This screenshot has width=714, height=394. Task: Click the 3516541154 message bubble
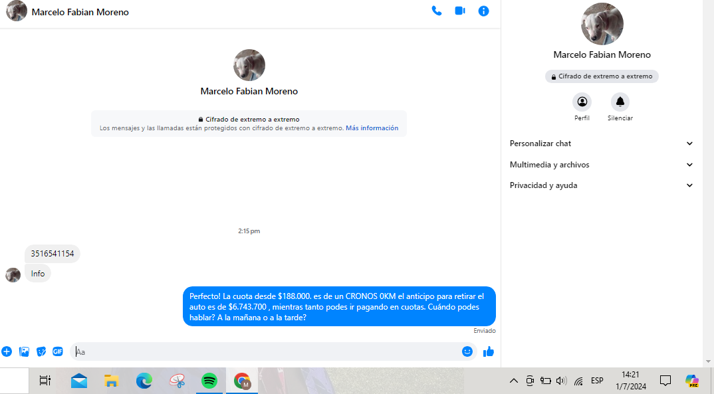click(53, 254)
